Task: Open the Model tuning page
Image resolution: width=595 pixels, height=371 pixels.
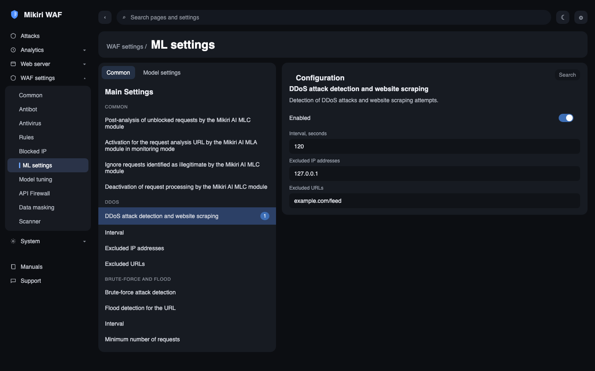Action: [x=48, y=179]
